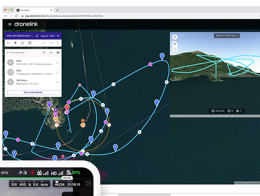Edit the Villa del Balbianello plan name
The image size is (260, 196).
[37, 36]
